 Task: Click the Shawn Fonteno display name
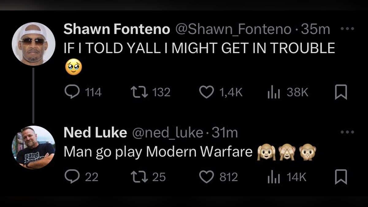click(117, 29)
